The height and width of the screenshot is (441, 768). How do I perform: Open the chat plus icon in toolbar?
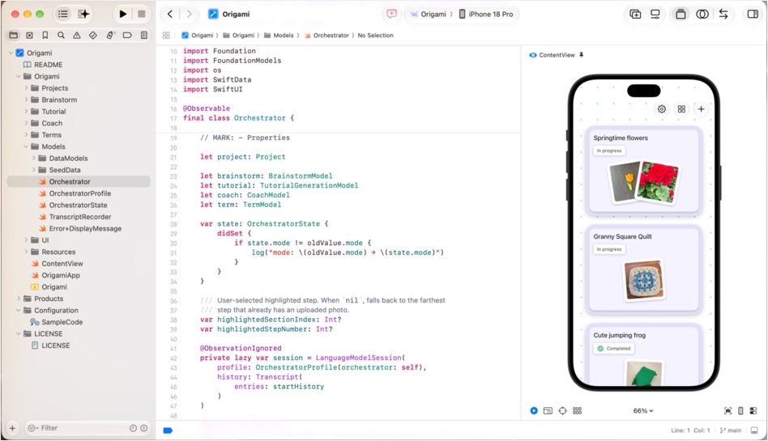coord(392,15)
